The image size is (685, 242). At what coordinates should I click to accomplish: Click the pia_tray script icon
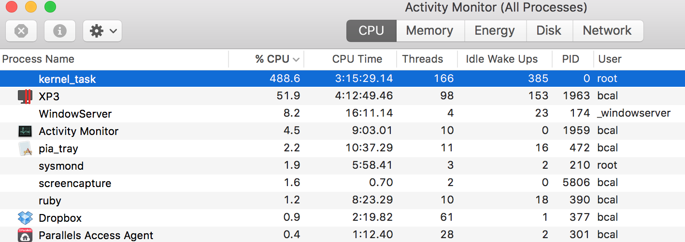25,148
